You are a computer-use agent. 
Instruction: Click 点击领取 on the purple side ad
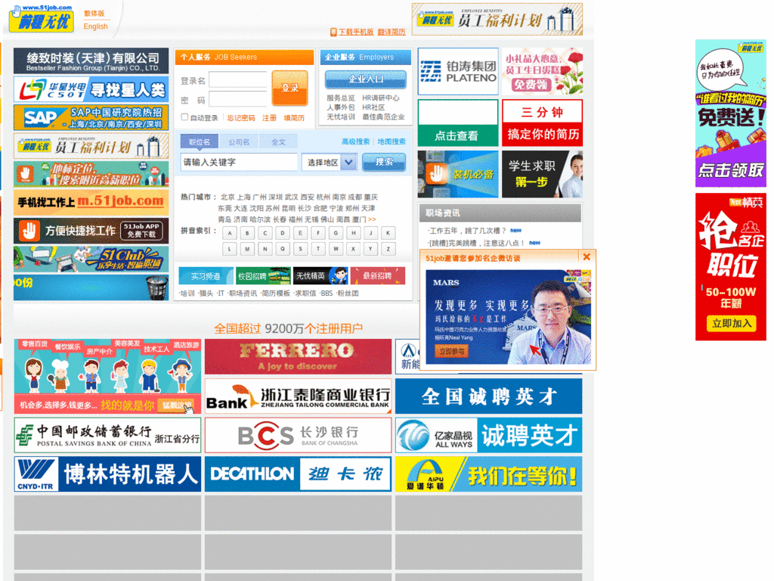[x=731, y=170]
